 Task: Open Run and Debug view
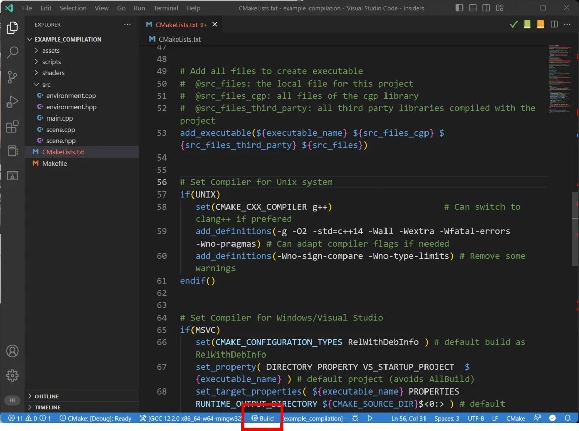pyautogui.click(x=12, y=102)
